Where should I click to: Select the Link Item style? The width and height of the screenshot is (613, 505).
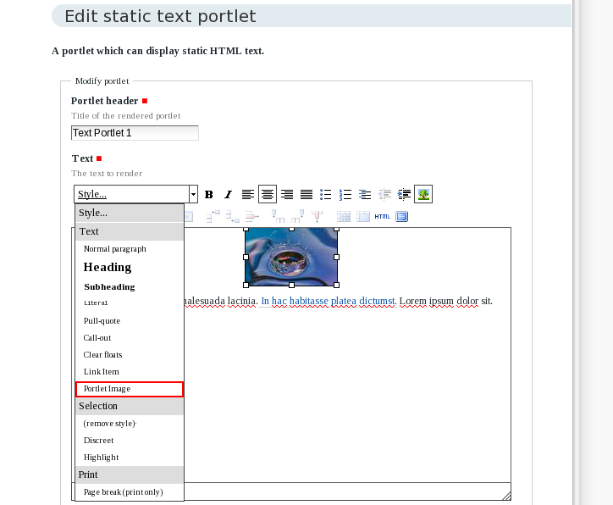coord(130,372)
